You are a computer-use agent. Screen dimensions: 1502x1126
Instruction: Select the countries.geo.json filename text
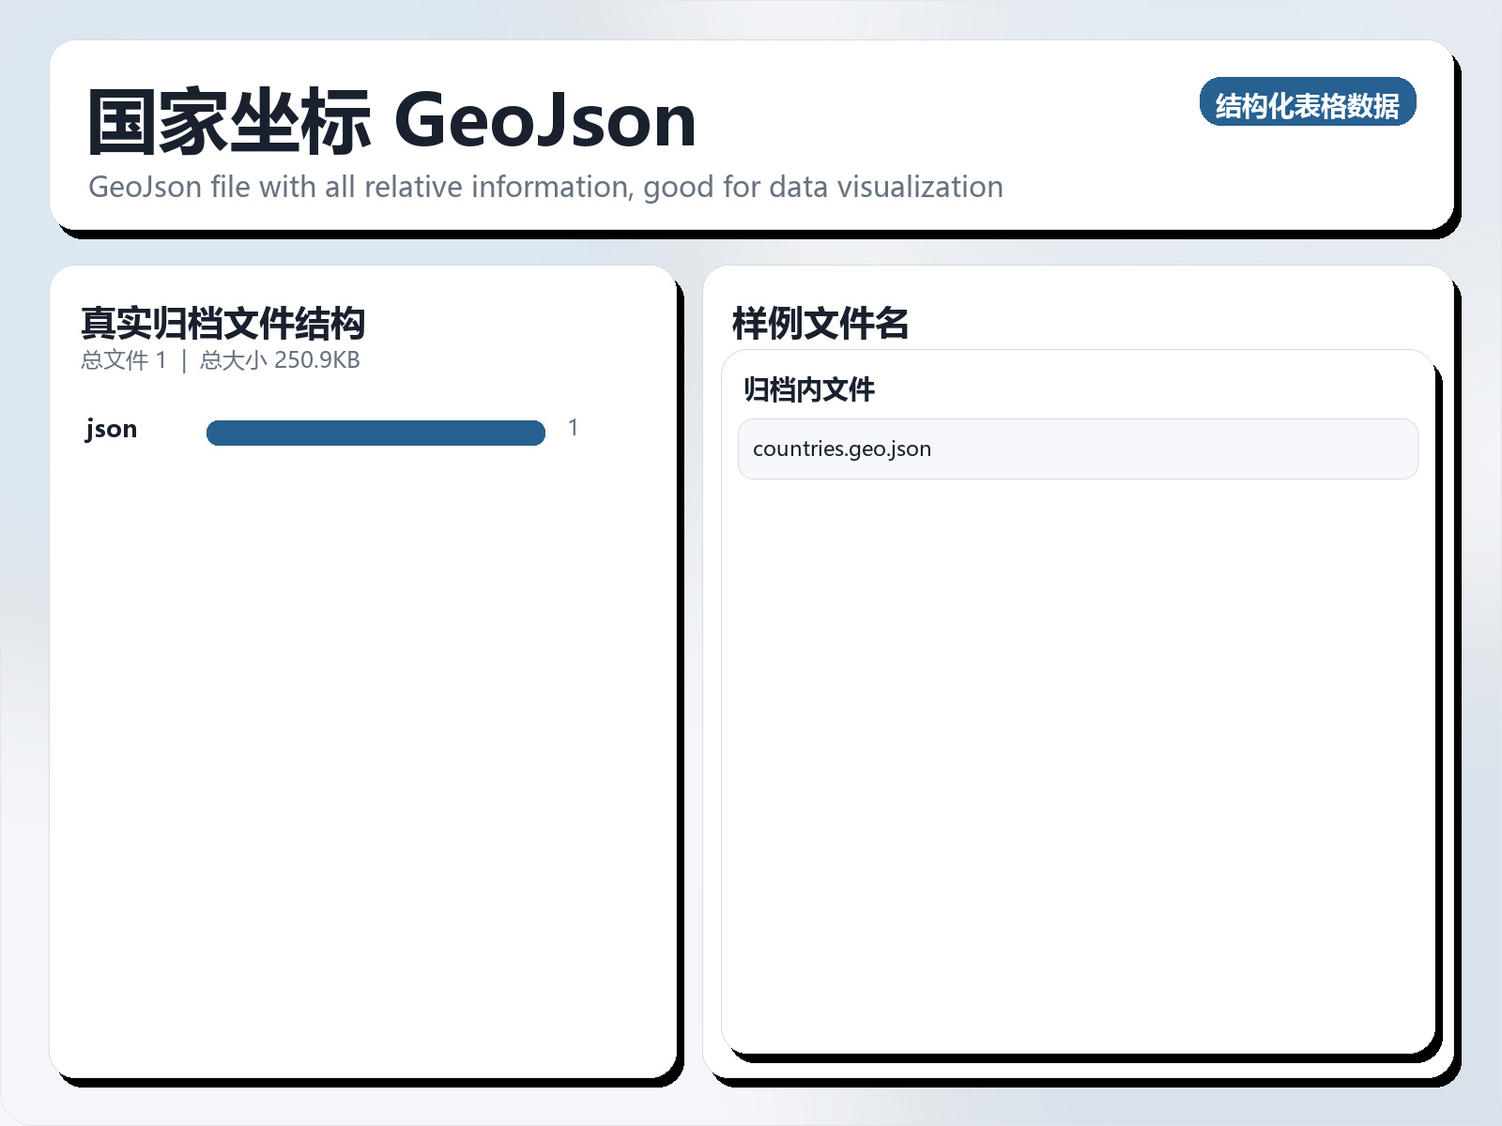[842, 449]
